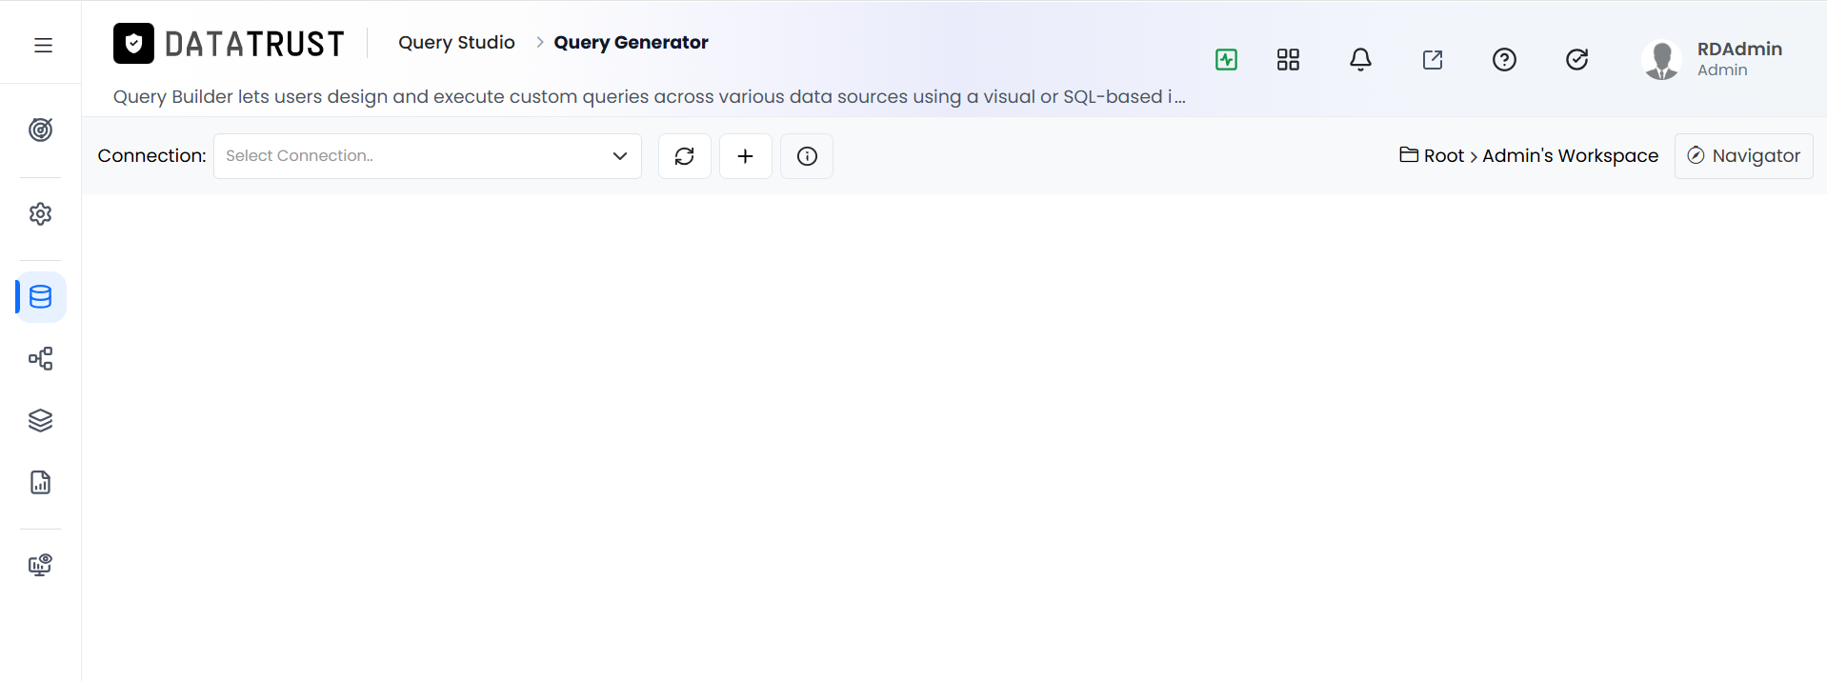
Task: Open the Navigator button
Action: click(1743, 156)
